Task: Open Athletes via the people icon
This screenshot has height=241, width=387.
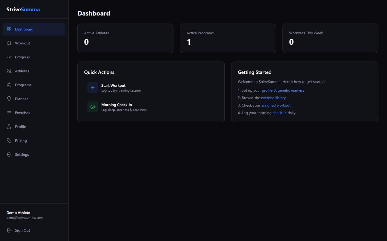Action: pyautogui.click(x=9, y=71)
